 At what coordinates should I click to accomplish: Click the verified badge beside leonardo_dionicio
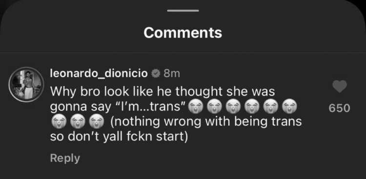(155, 73)
